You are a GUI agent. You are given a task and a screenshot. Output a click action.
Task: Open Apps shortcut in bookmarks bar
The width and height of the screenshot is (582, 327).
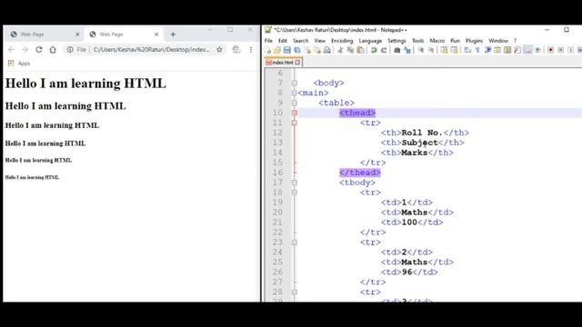tap(18, 64)
